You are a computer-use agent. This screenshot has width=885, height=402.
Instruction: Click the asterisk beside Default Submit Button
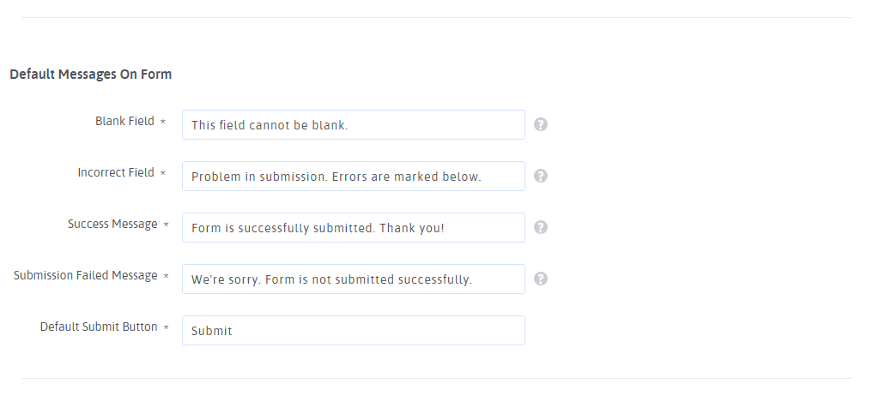pos(166,328)
